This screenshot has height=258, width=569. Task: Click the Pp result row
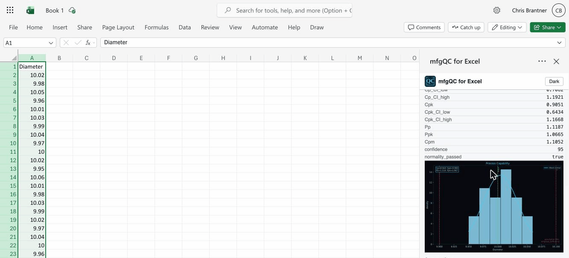[x=494, y=127]
